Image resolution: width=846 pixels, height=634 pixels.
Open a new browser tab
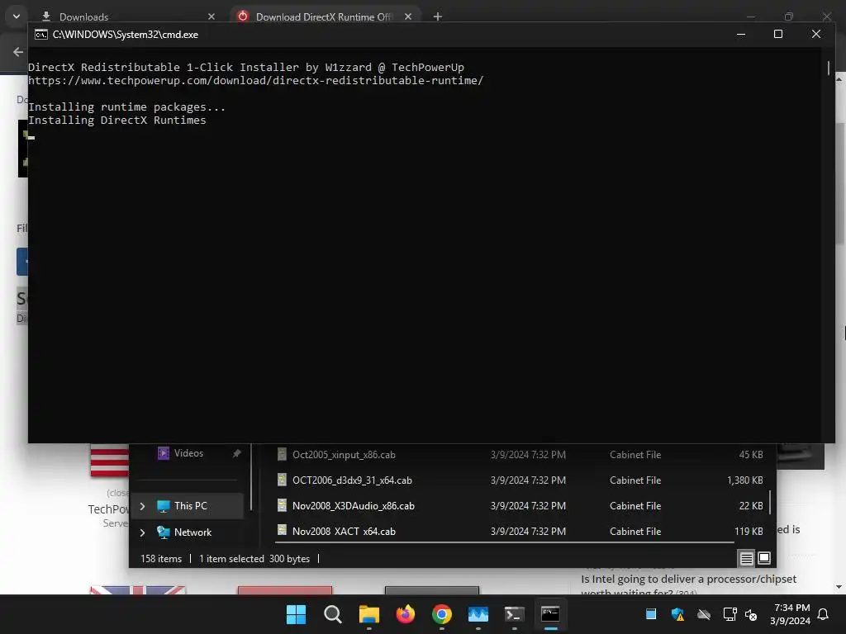[x=438, y=17]
